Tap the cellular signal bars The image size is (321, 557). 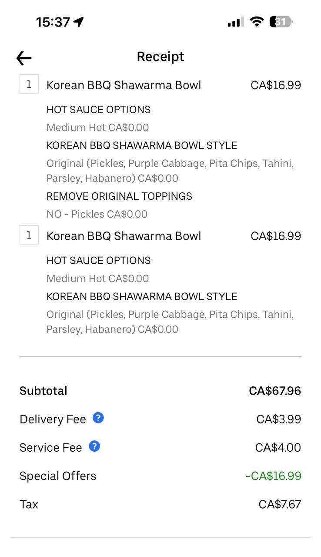point(235,22)
